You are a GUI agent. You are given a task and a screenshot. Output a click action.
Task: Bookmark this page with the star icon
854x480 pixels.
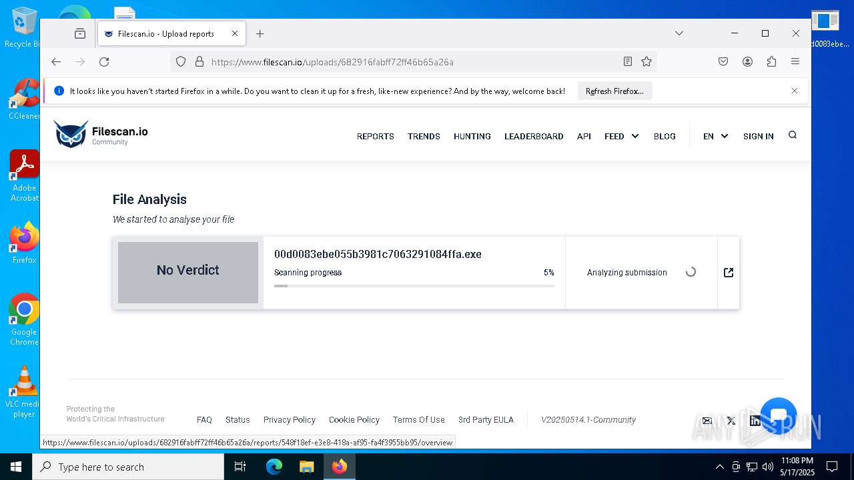pyautogui.click(x=647, y=61)
